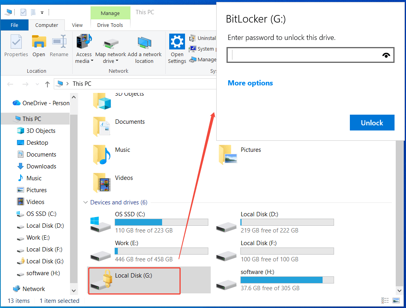Click main pane scroll down arrow

[x=400, y=290]
